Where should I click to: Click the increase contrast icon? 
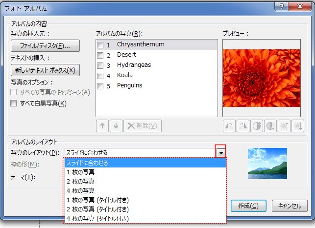pyautogui.click(x=257, y=126)
